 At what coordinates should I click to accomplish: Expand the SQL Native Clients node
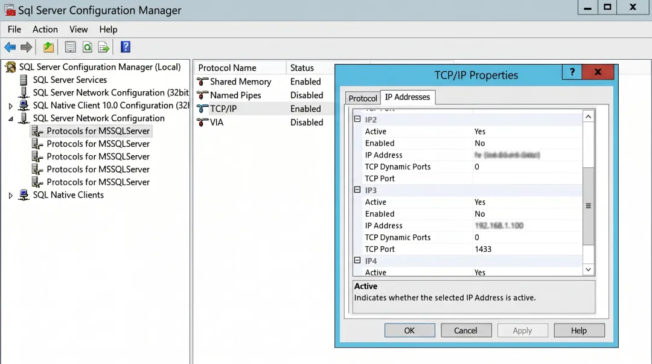(10, 196)
